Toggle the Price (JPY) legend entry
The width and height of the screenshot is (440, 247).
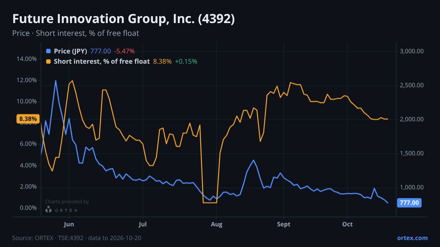pyautogui.click(x=70, y=51)
